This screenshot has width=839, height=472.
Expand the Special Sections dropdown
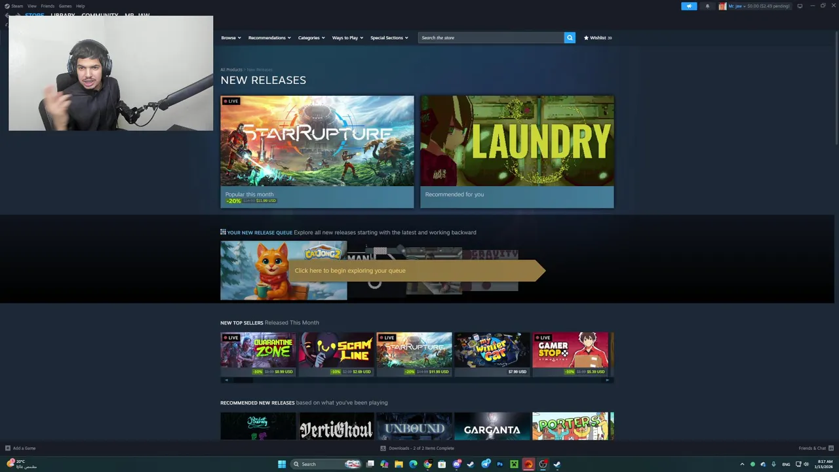coord(389,37)
